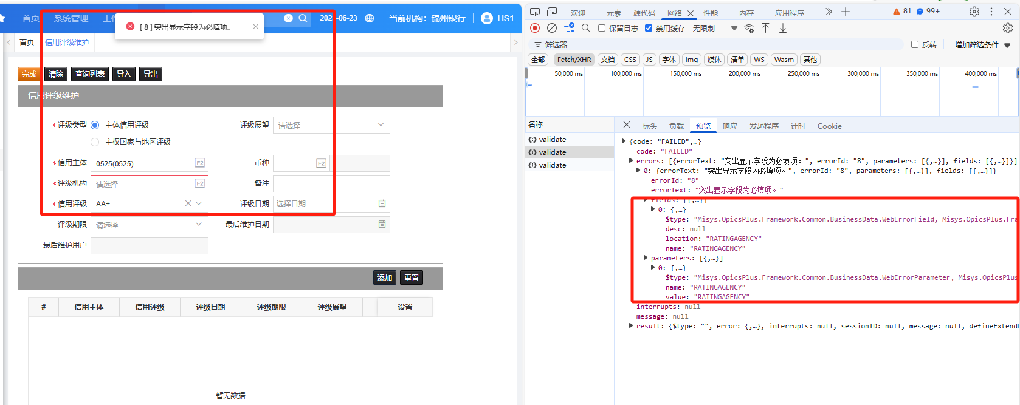The image size is (1020, 405).
Task: Dismiss the error notification toast
Action: 255,27
